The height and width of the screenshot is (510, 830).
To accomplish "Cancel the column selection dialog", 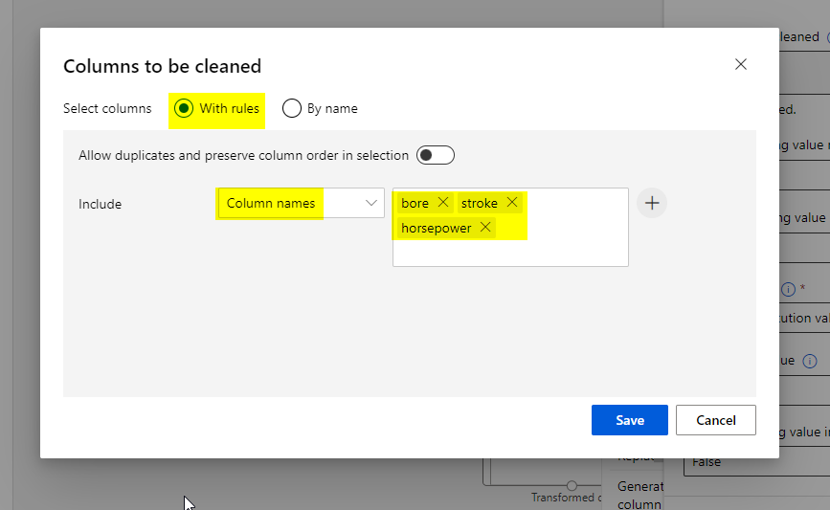I will (x=715, y=420).
